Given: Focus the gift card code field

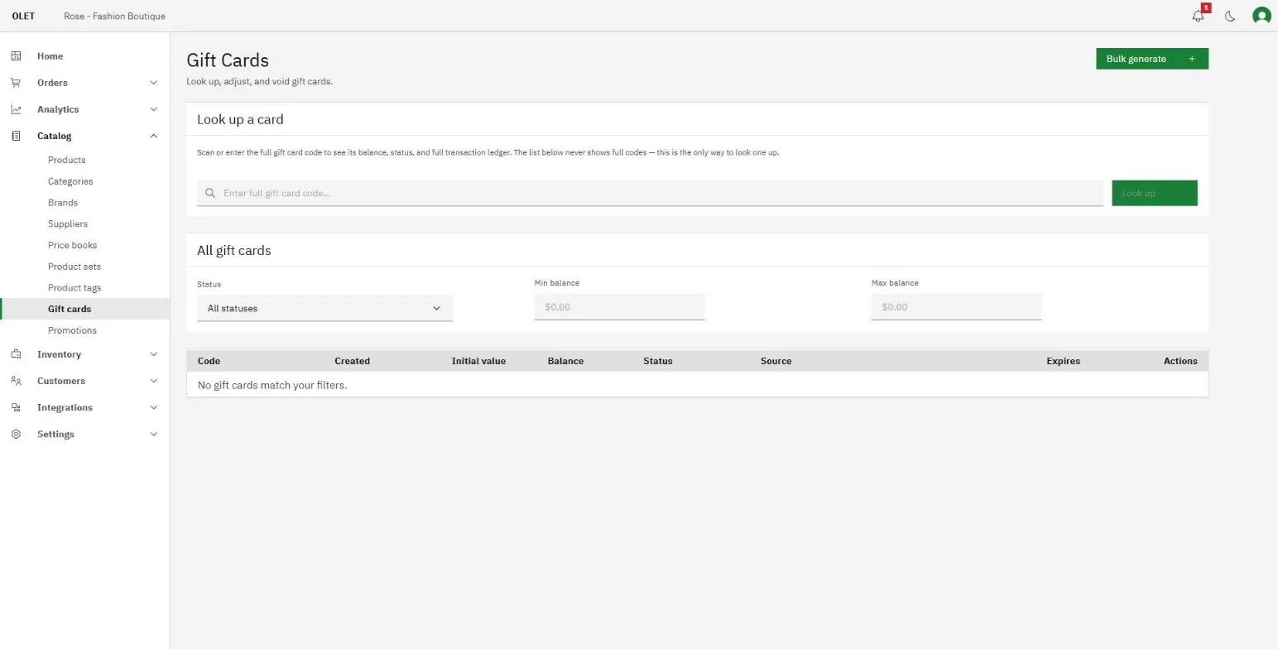Looking at the screenshot, I should pyautogui.click(x=650, y=193).
